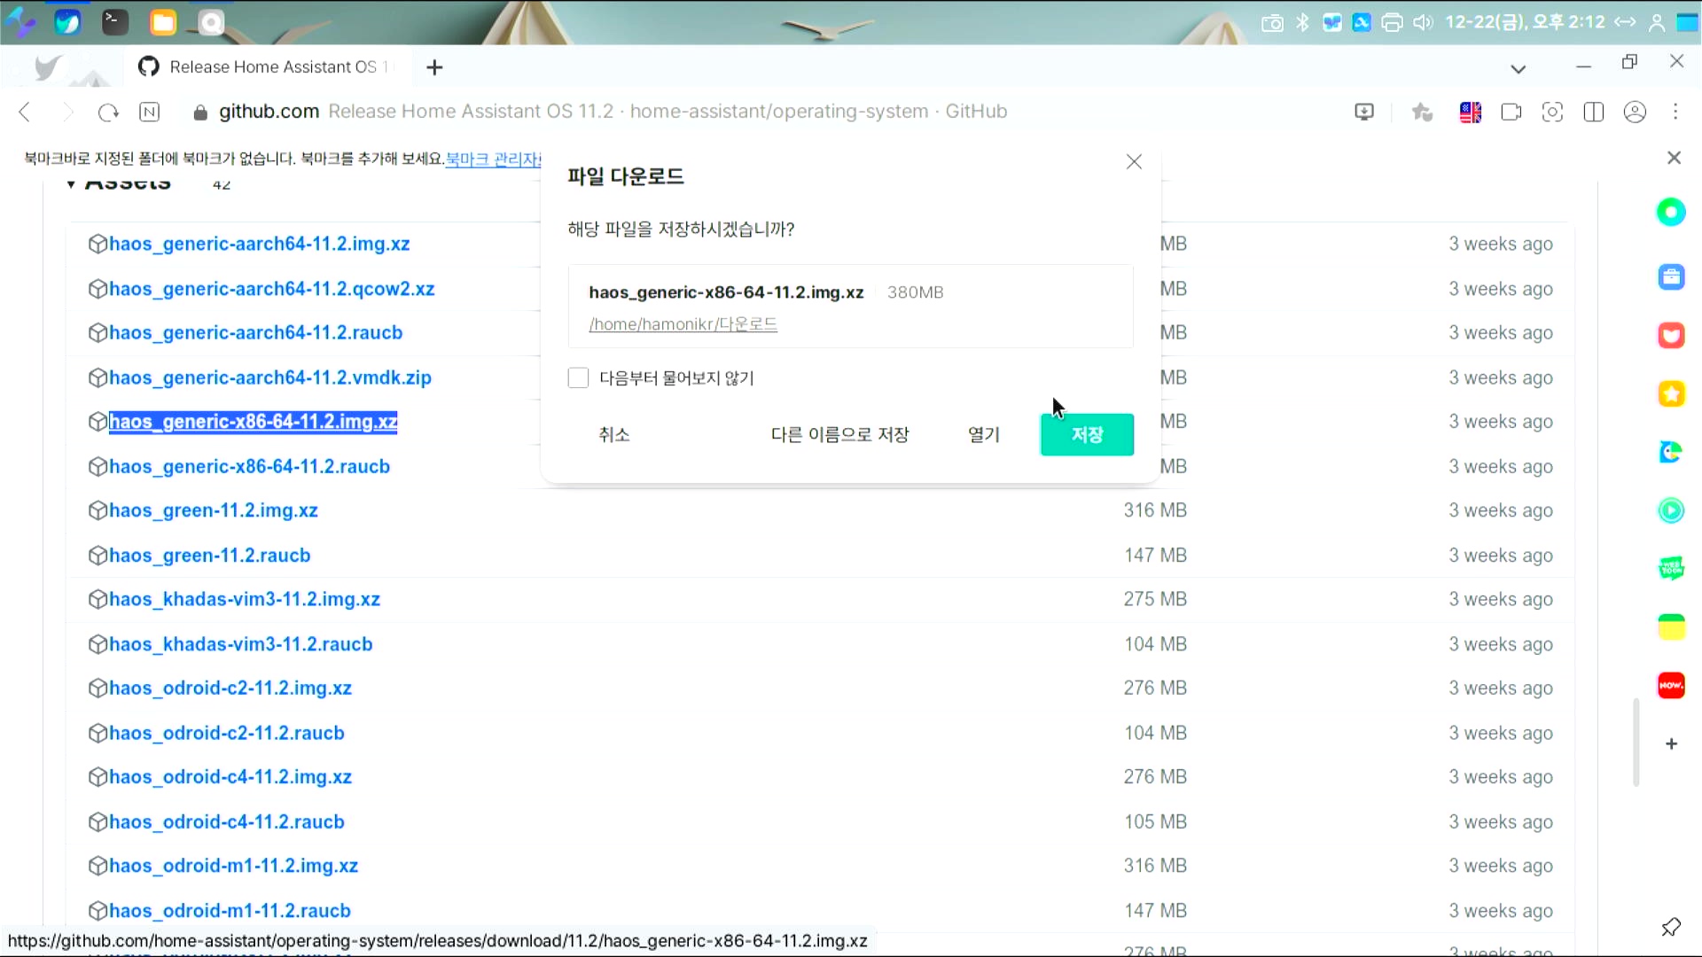Screen dimensions: 1702x957
Task: Download haos_generic-aarch64-11.2.vmdk.zip
Action: tap(269, 377)
